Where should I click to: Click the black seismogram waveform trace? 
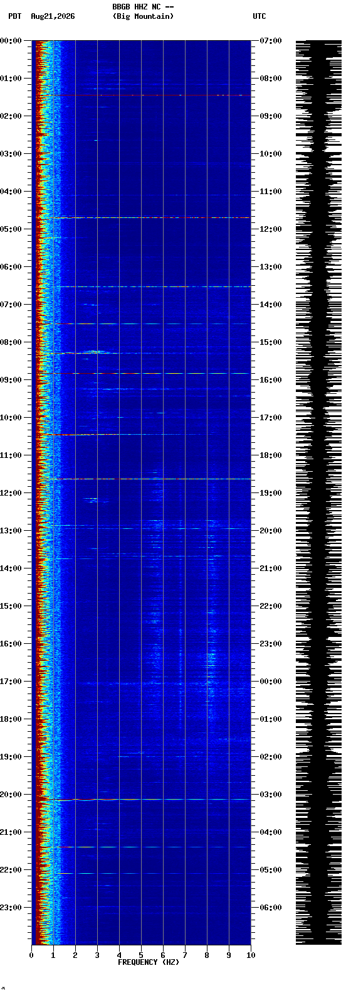coord(319,492)
